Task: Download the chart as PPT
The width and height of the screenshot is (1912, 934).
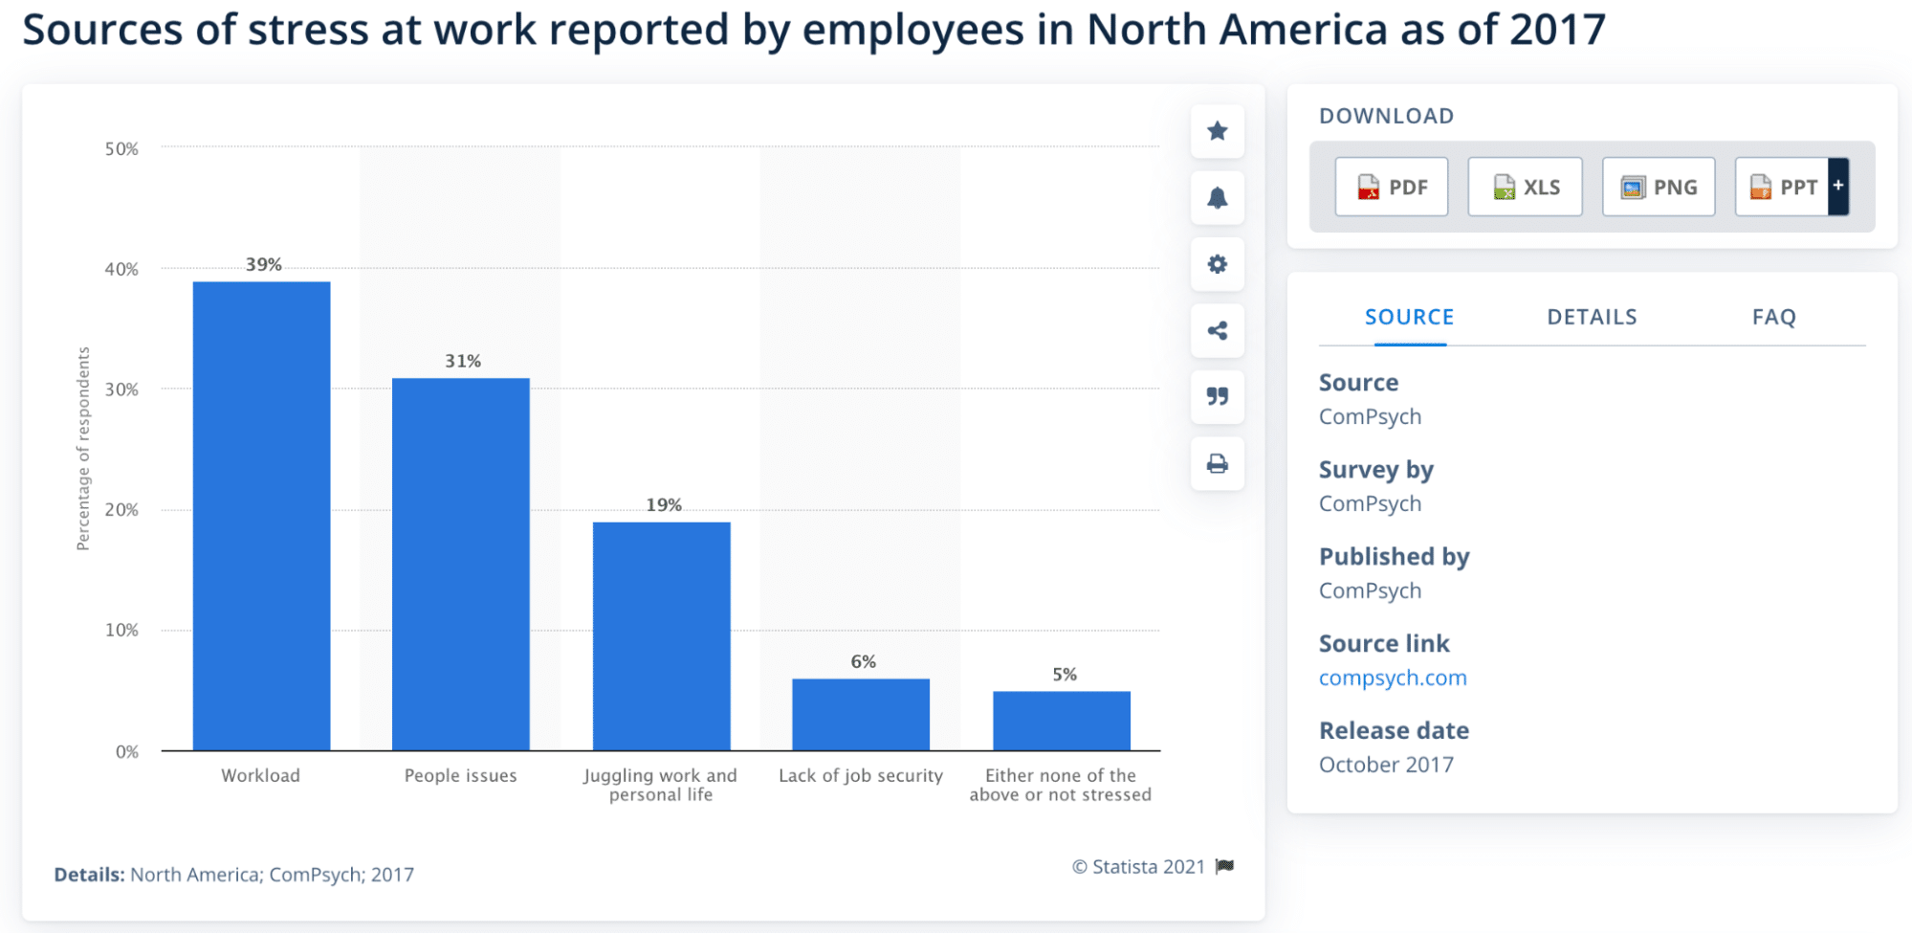Action: pyautogui.click(x=1782, y=187)
